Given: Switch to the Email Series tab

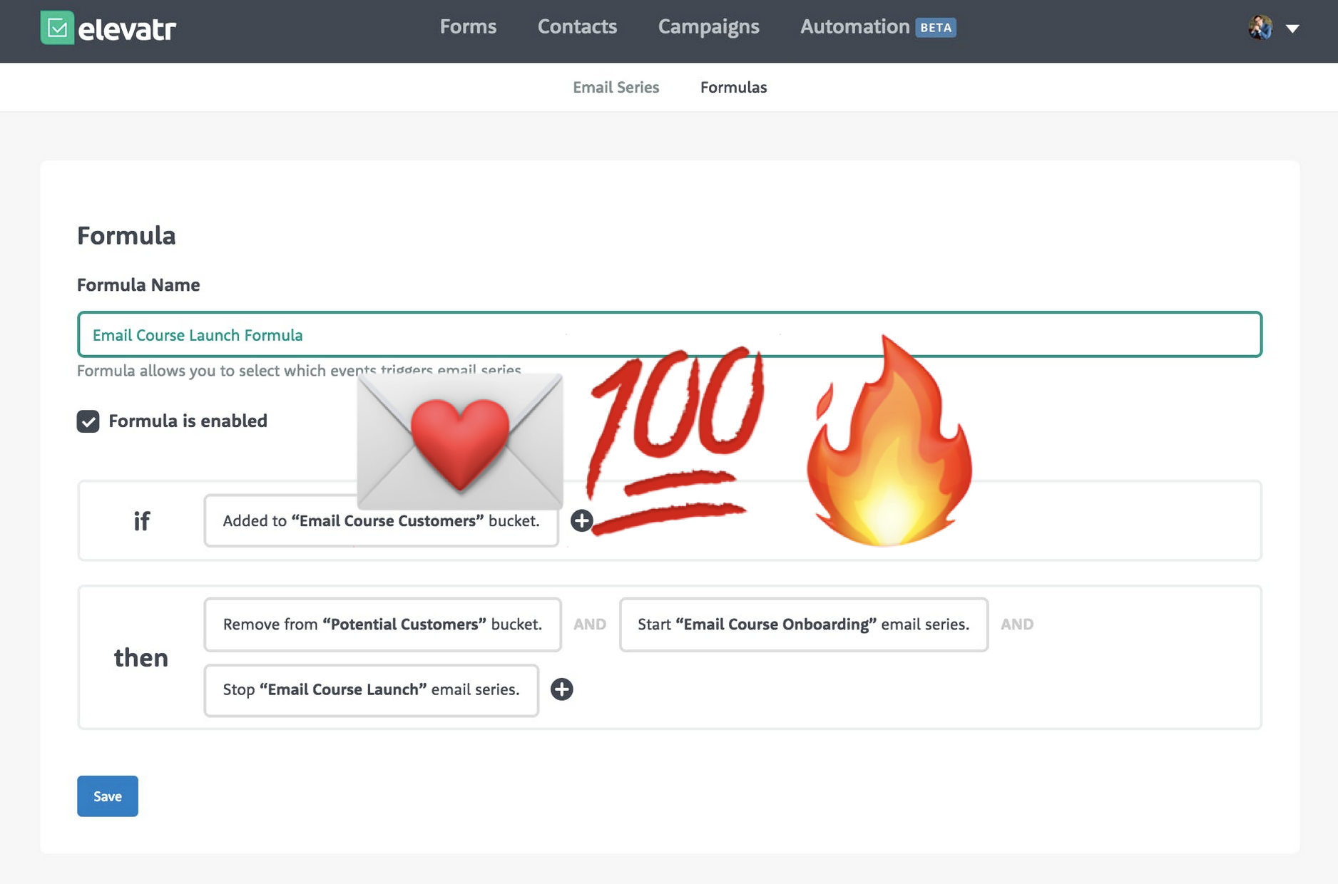Looking at the screenshot, I should [616, 87].
